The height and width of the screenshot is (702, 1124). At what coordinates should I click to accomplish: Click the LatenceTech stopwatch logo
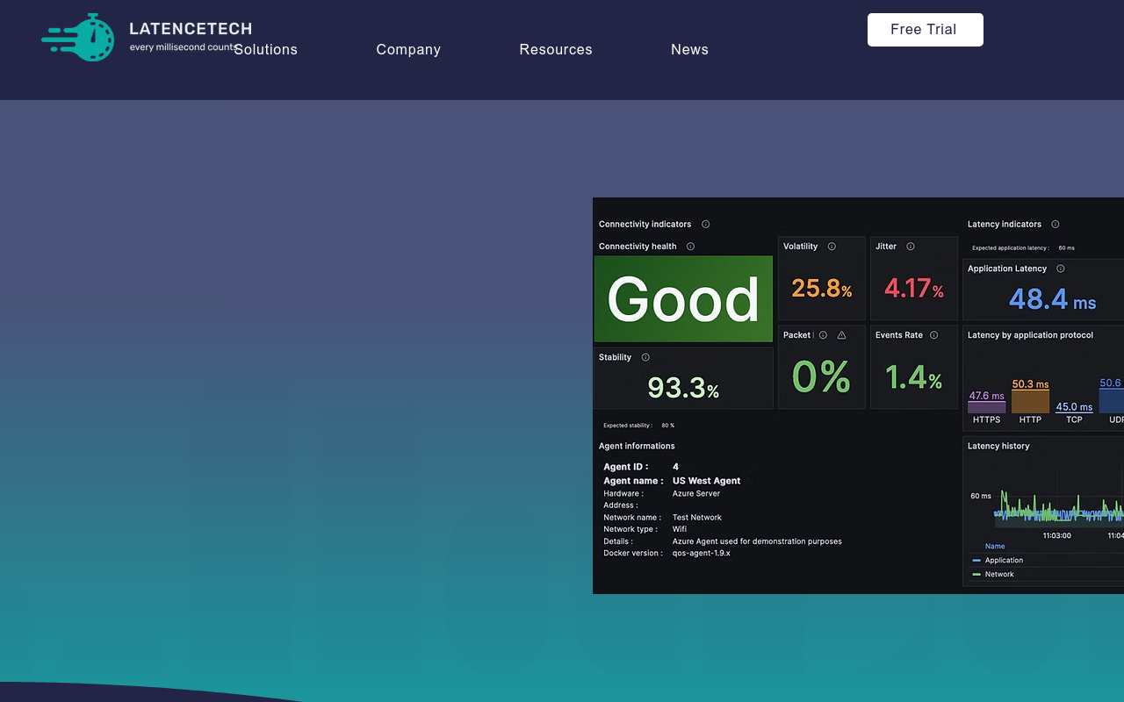coord(78,37)
